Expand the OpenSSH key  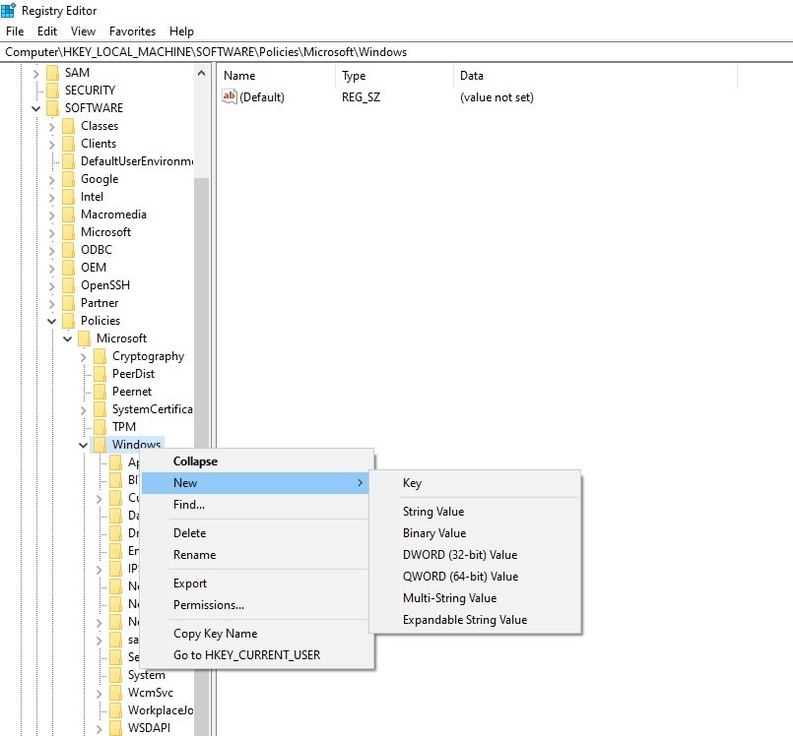[x=51, y=286]
